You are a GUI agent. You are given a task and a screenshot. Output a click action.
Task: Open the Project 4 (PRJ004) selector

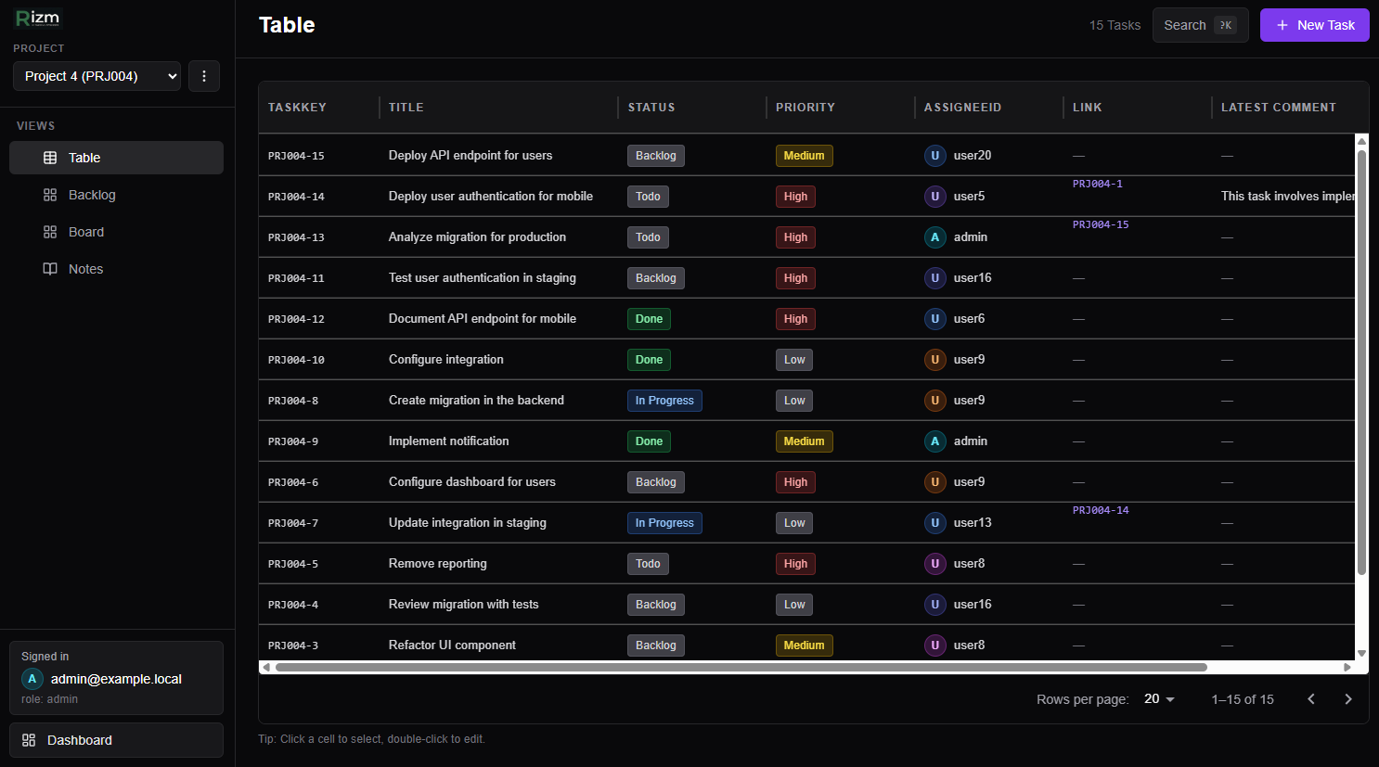click(97, 76)
